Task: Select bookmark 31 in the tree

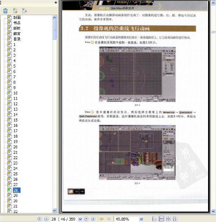Action: (x=15, y=206)
